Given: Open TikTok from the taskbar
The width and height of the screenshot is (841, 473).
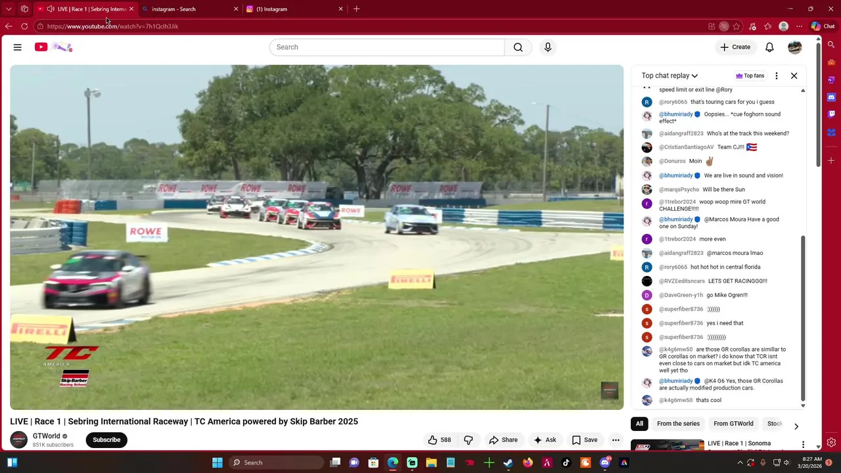Looking at the screenshot, I should (x=566, y=462).
